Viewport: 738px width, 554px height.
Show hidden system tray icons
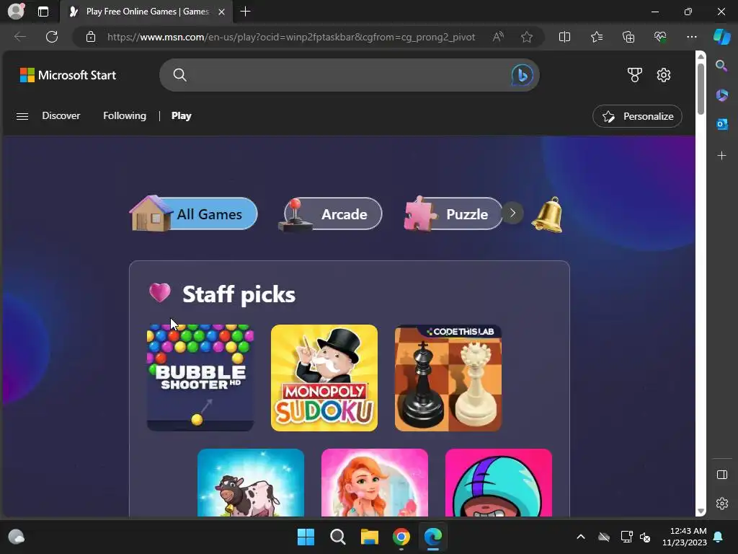[581, 537]
